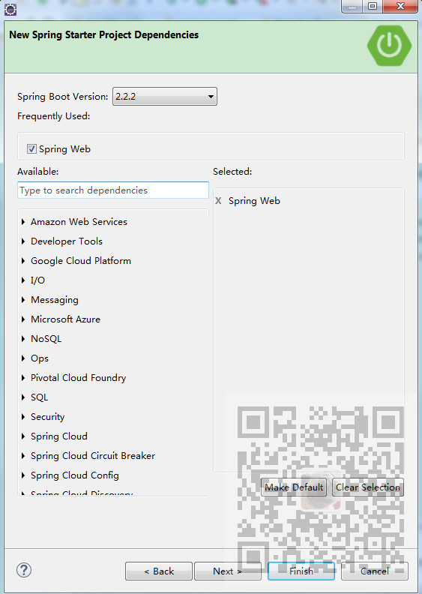Maximize the dialog window
The width and height of the screenshot is (422, 594).
pyautogui.click(x=372, y=7)
